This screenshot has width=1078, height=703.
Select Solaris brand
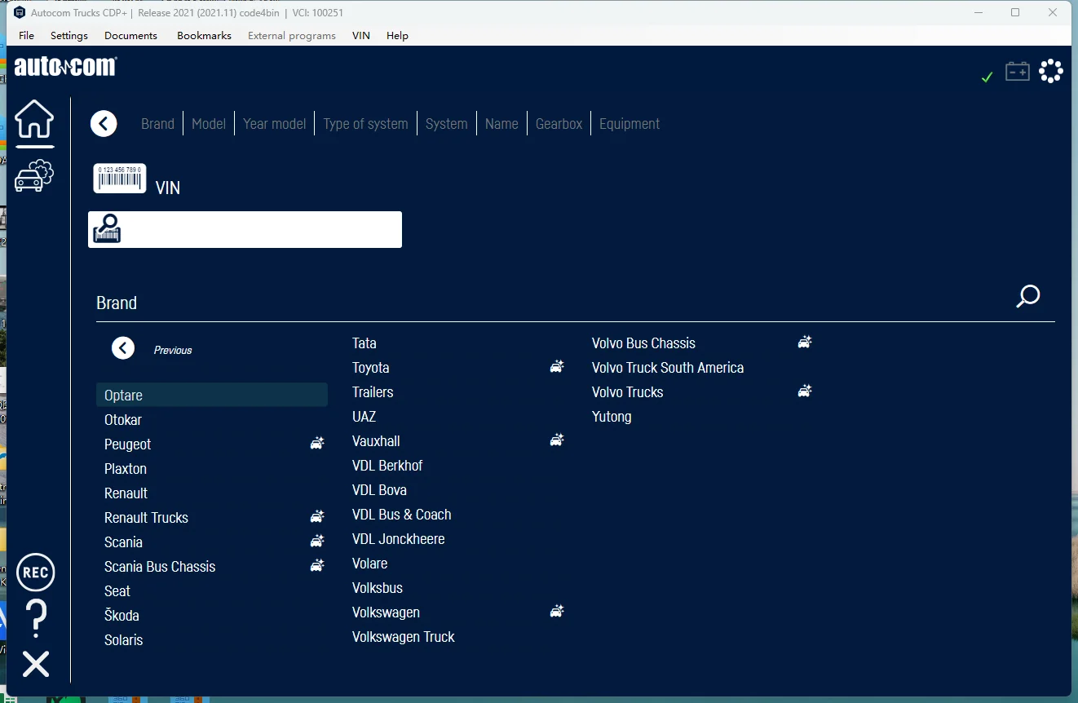(x=124, y=640)
